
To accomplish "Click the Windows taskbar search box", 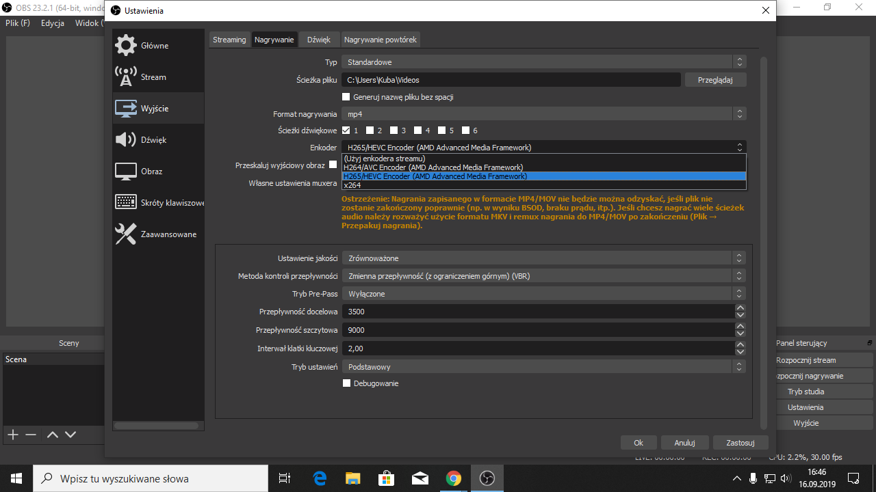I will 151,478.
